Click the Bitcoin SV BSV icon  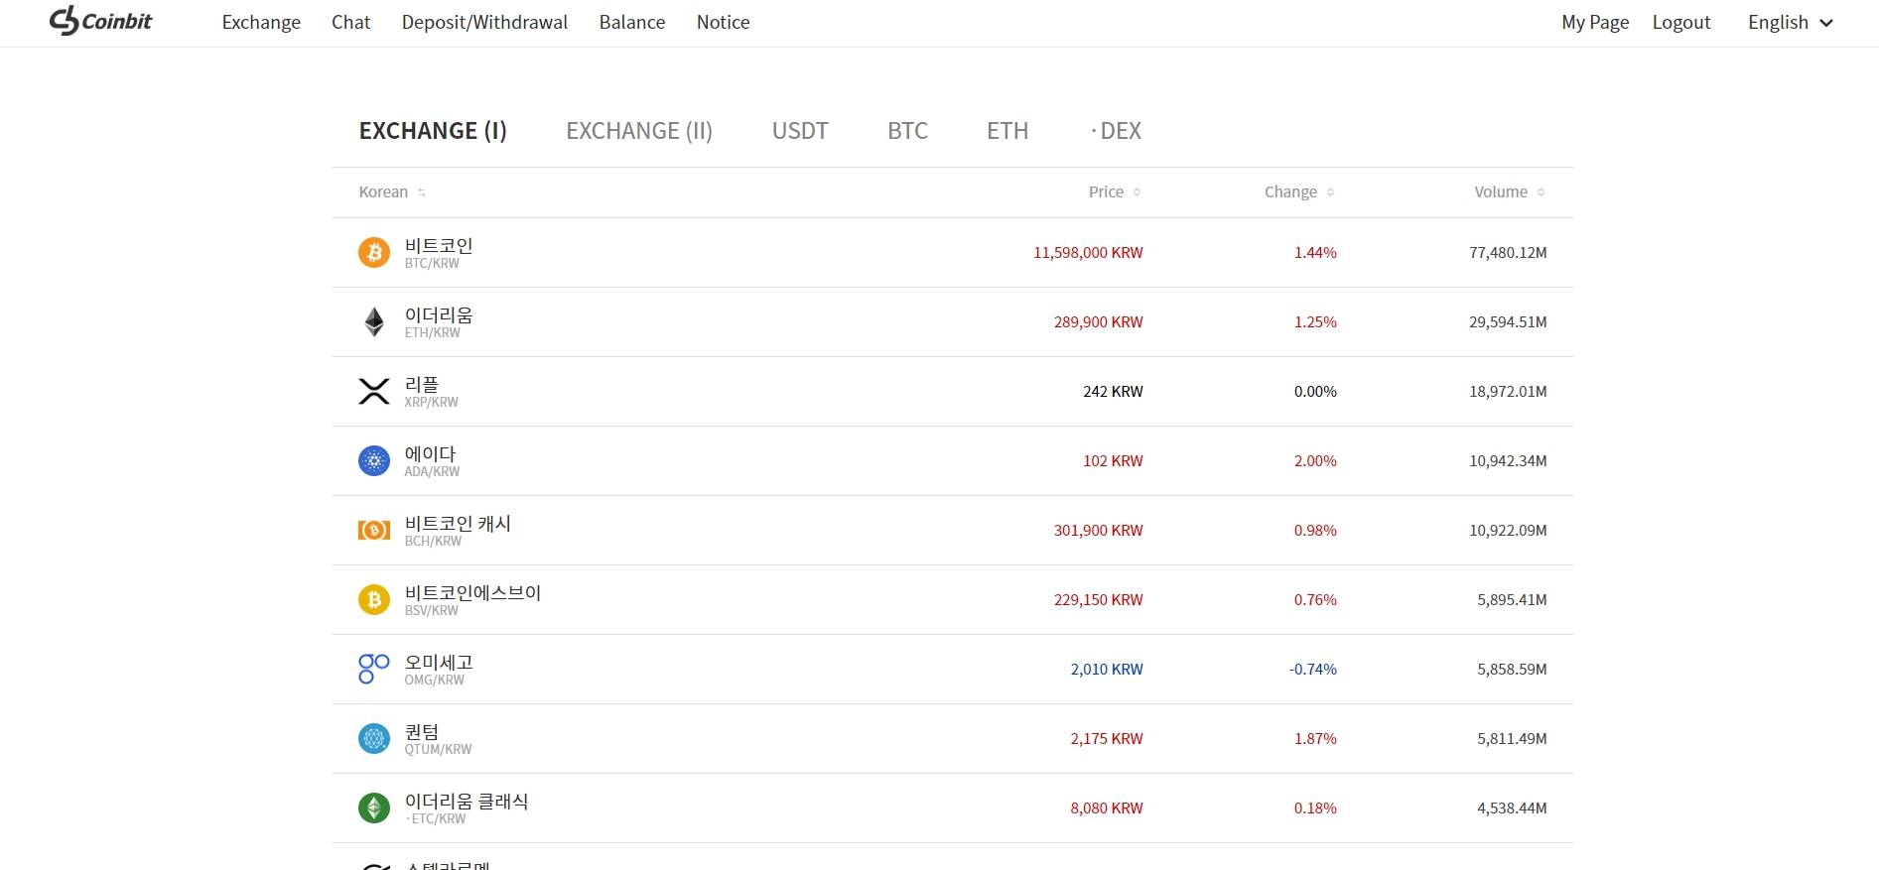coord(374,600)
